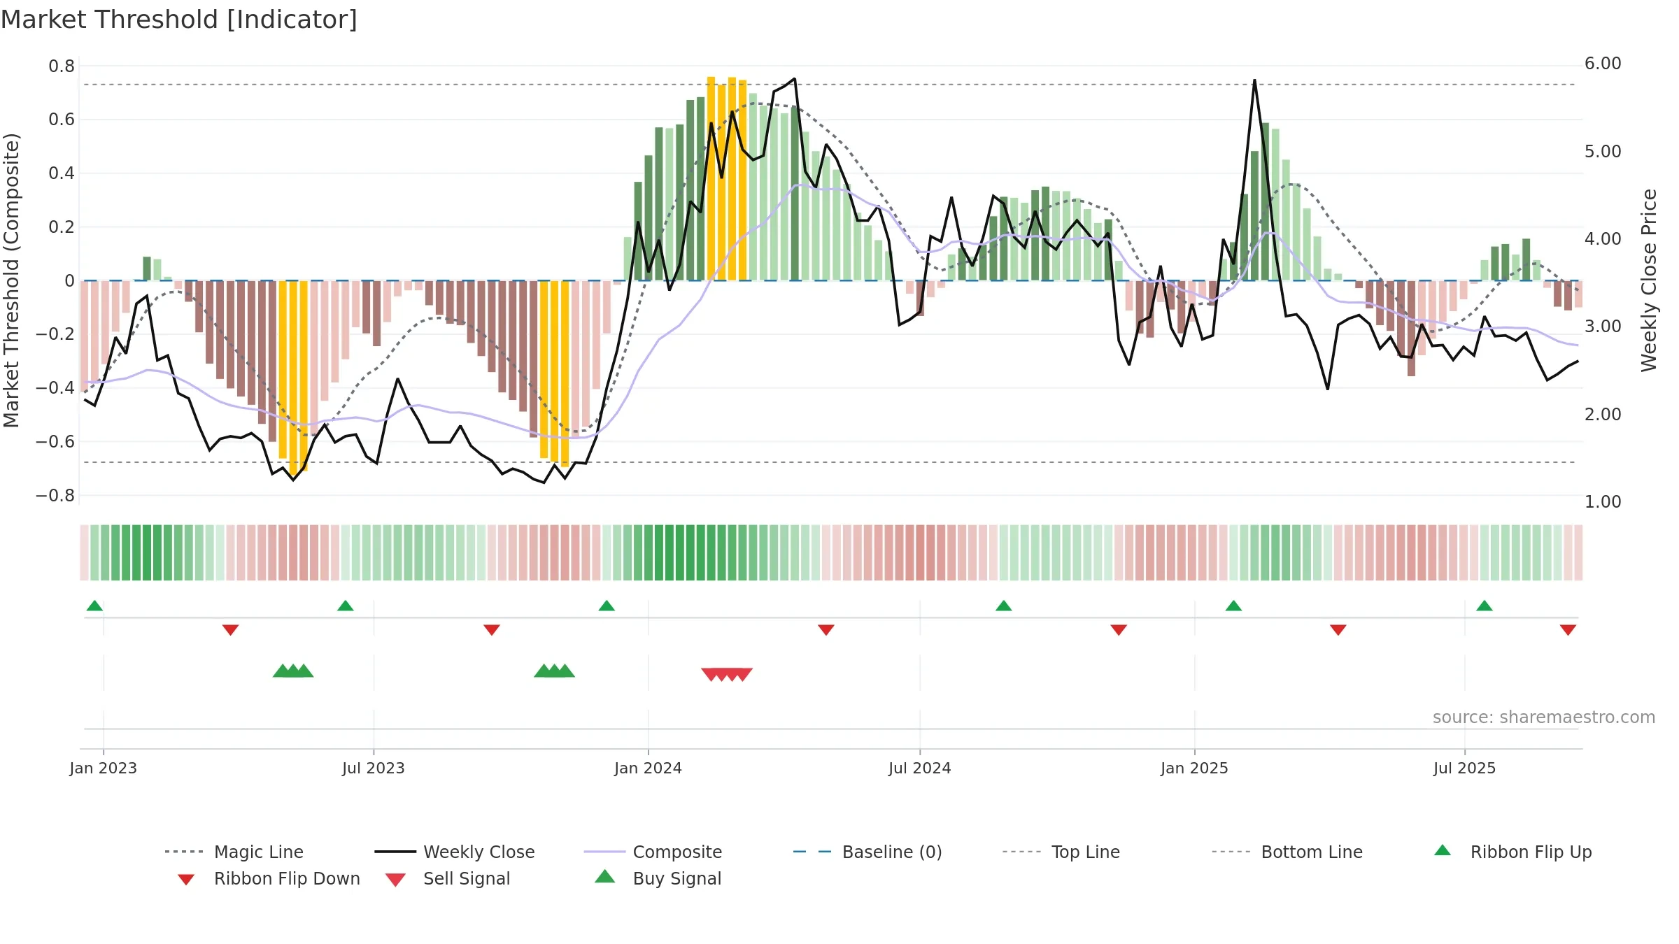Image resolution: width=1679 pixels, height=944 pixels.
Task: Click the green flip-up triangle just after Jul 2025
Action: click(x=1485, y=606)
